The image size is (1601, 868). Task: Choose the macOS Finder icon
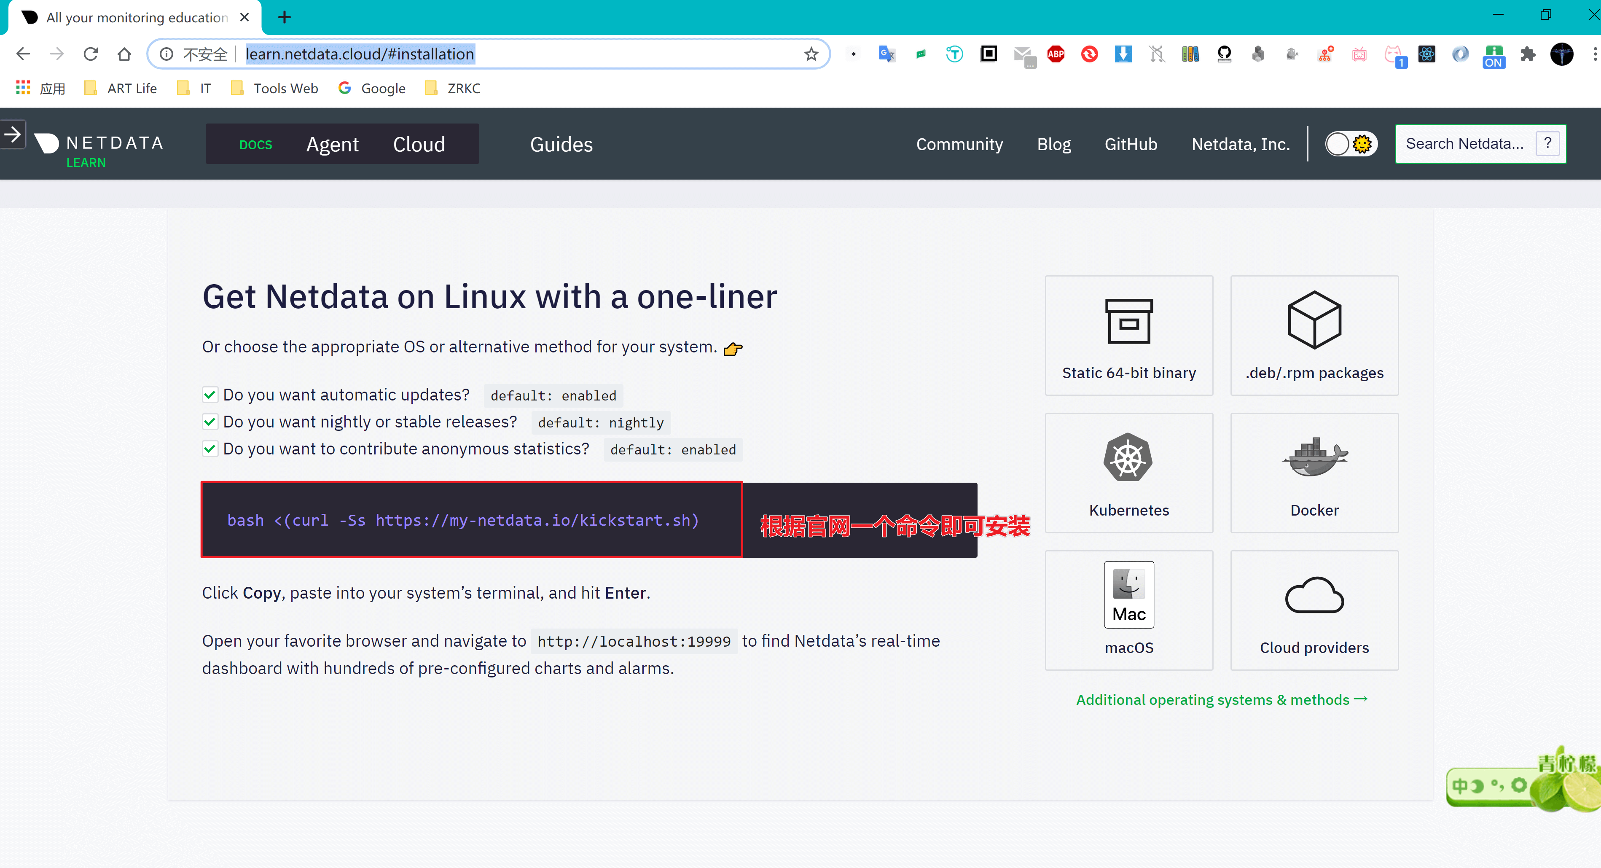pos(1128,594)
